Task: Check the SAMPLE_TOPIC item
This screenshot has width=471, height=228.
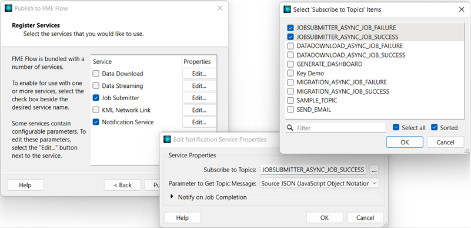Action: 290,101
